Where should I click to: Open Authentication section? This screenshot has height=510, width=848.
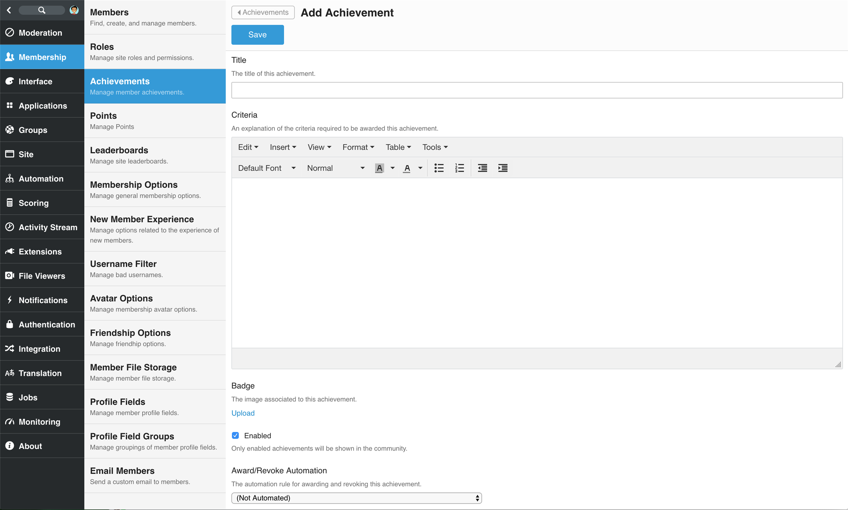click(x=42, y=325)
